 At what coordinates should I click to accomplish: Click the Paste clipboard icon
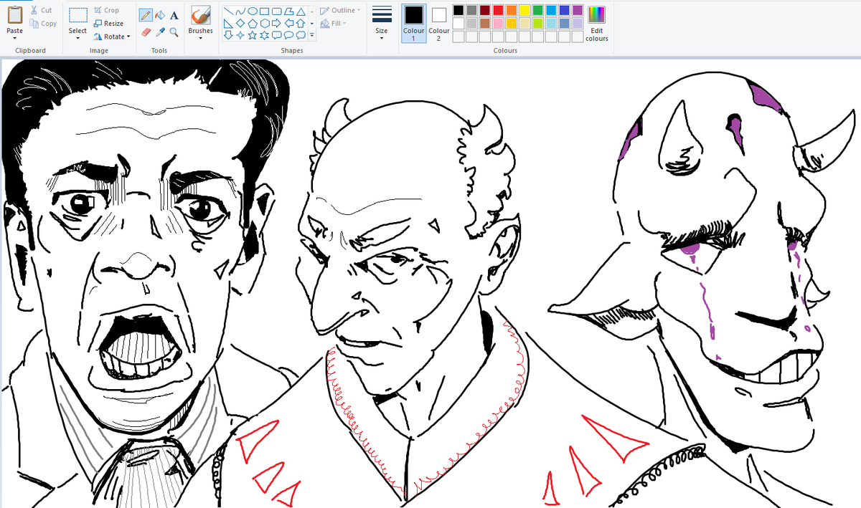pos(14,14)
